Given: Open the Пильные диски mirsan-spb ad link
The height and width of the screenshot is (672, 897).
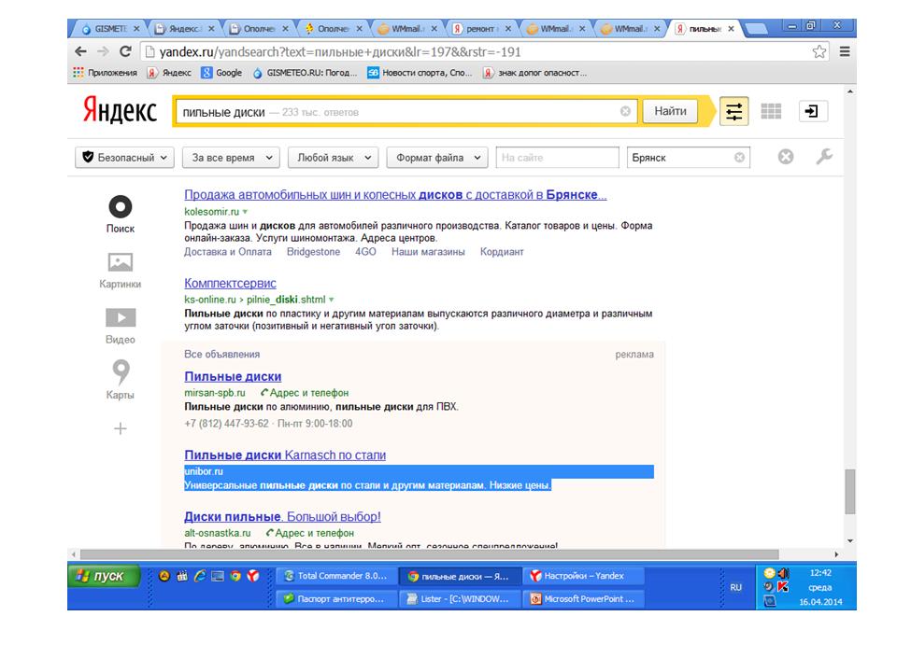Looking at the screenshot, I should tap(233, 376).
